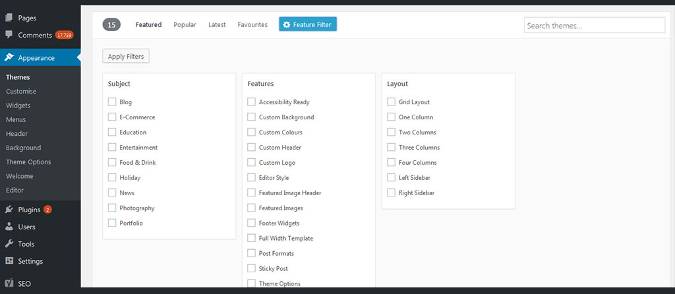Click the Comments speech bubble icon
675x294 pixels.
click(9, 36)
